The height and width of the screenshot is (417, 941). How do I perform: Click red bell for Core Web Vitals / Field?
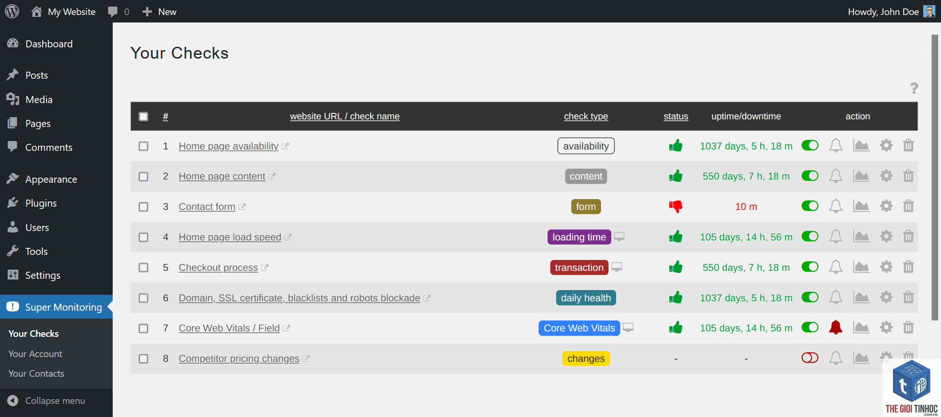[835, 328]
